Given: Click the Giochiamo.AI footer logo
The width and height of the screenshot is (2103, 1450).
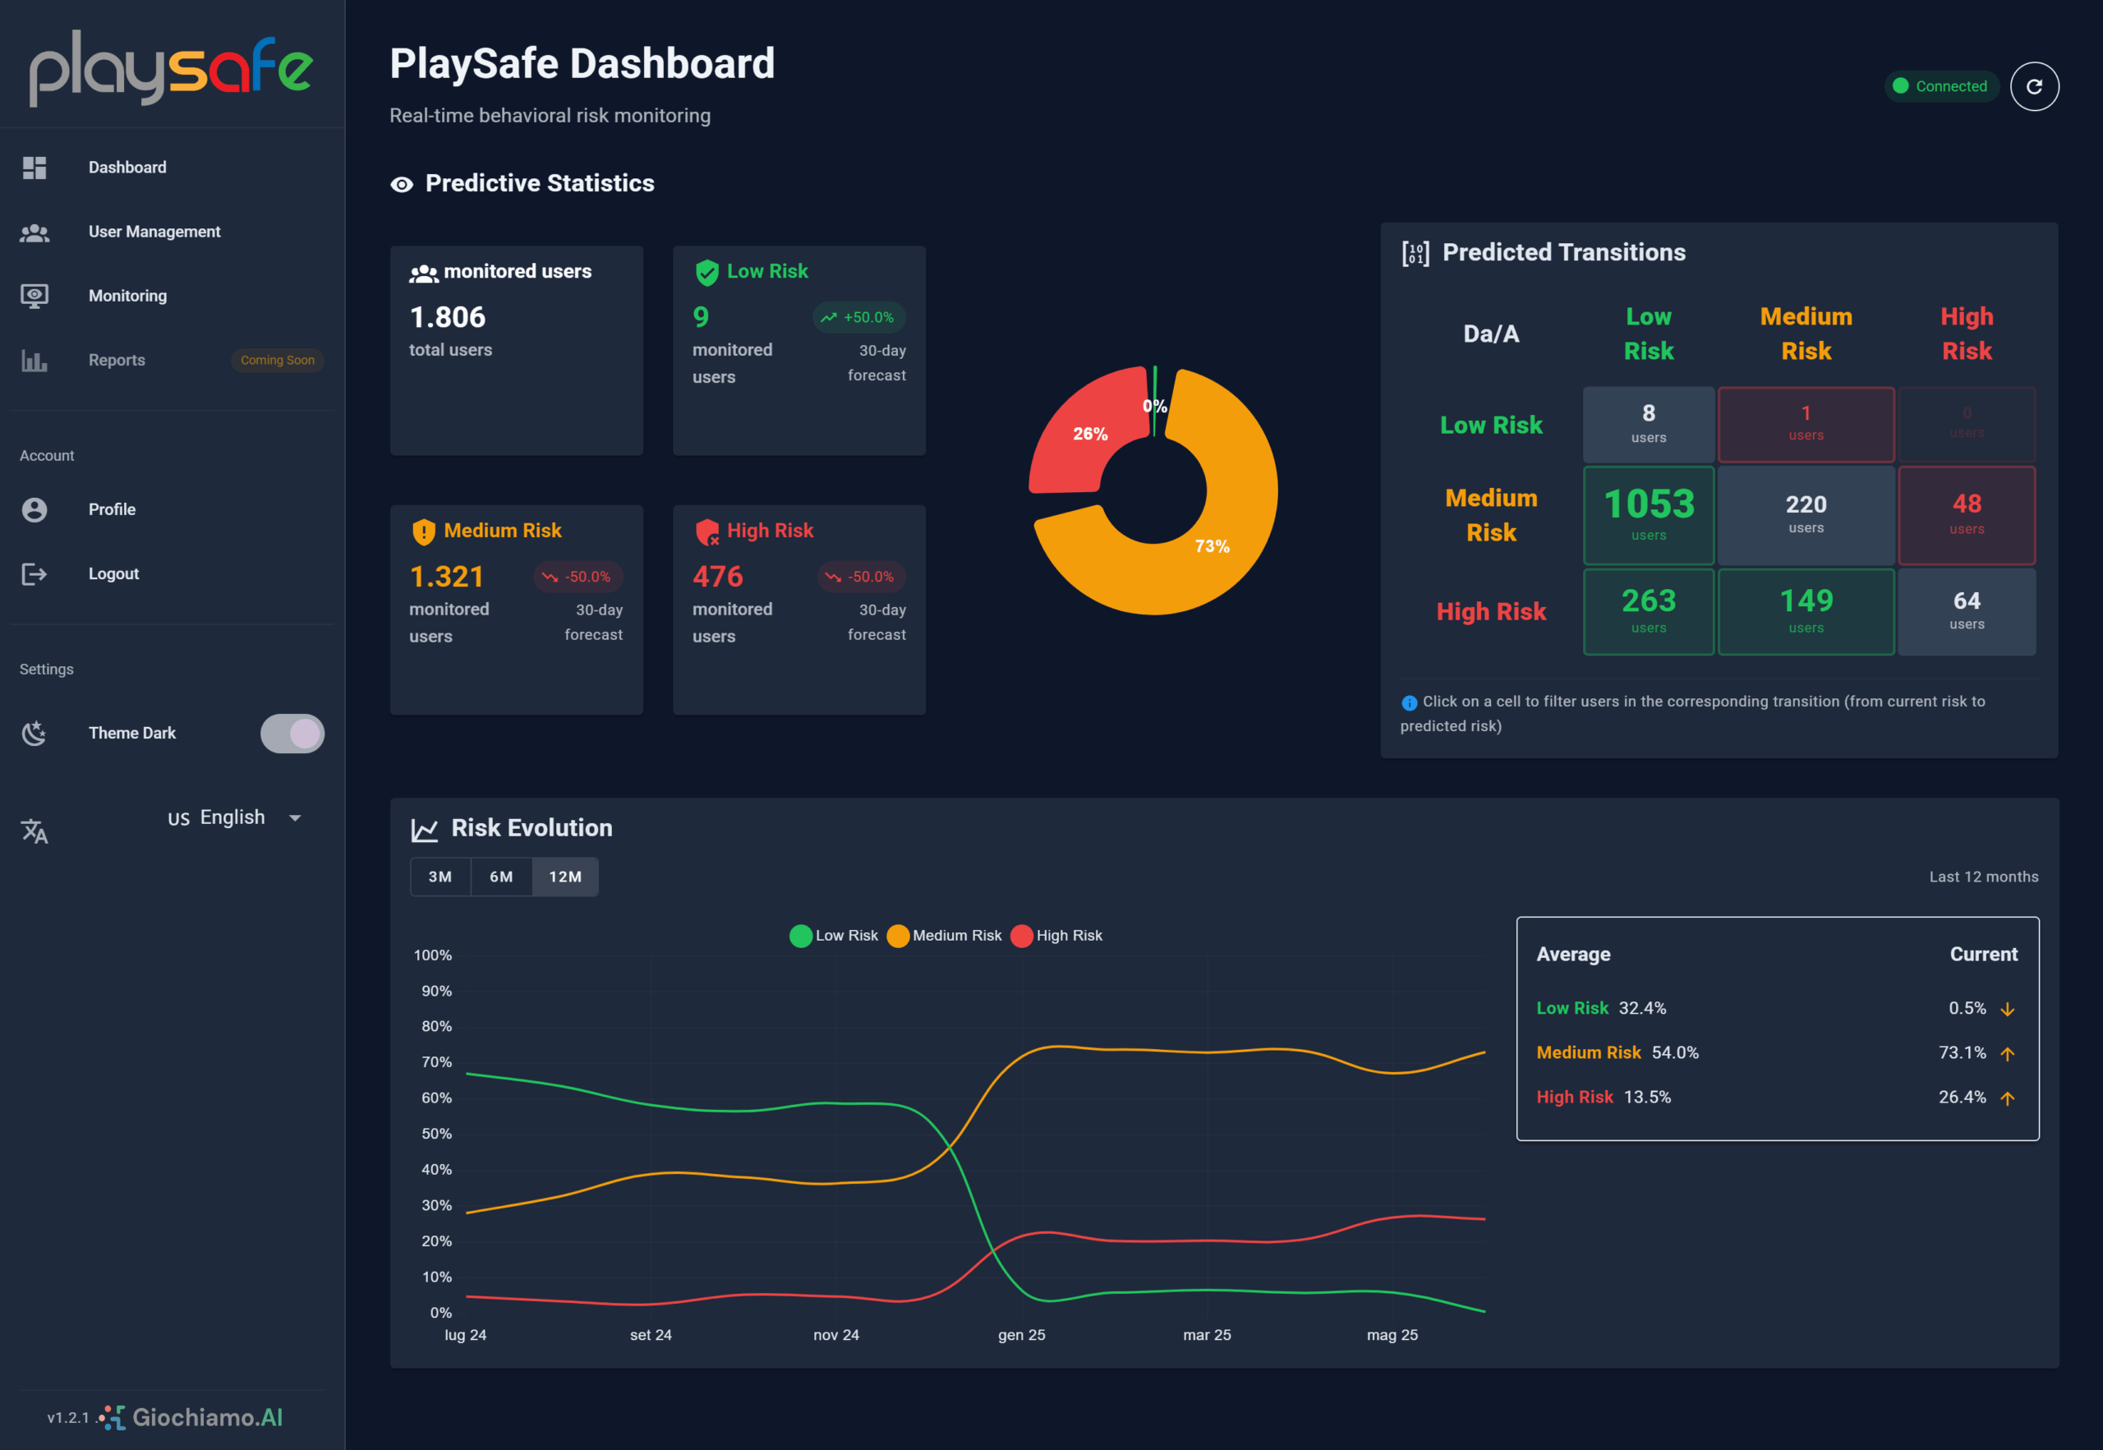Looking at the screenshot, I should tap(191, 1417).
